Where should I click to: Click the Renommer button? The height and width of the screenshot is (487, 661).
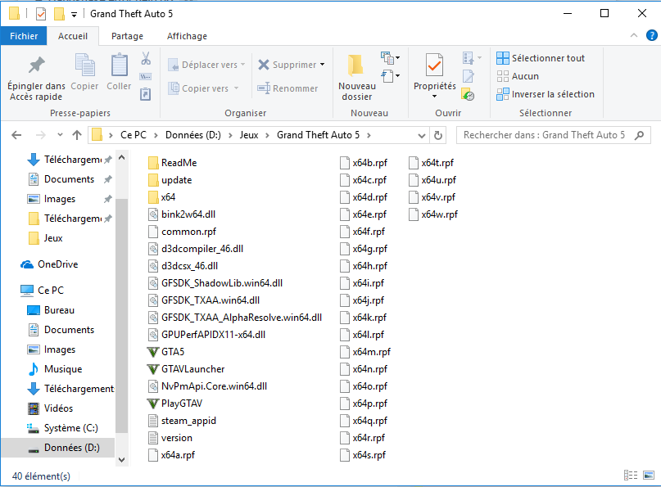(287, 88)
